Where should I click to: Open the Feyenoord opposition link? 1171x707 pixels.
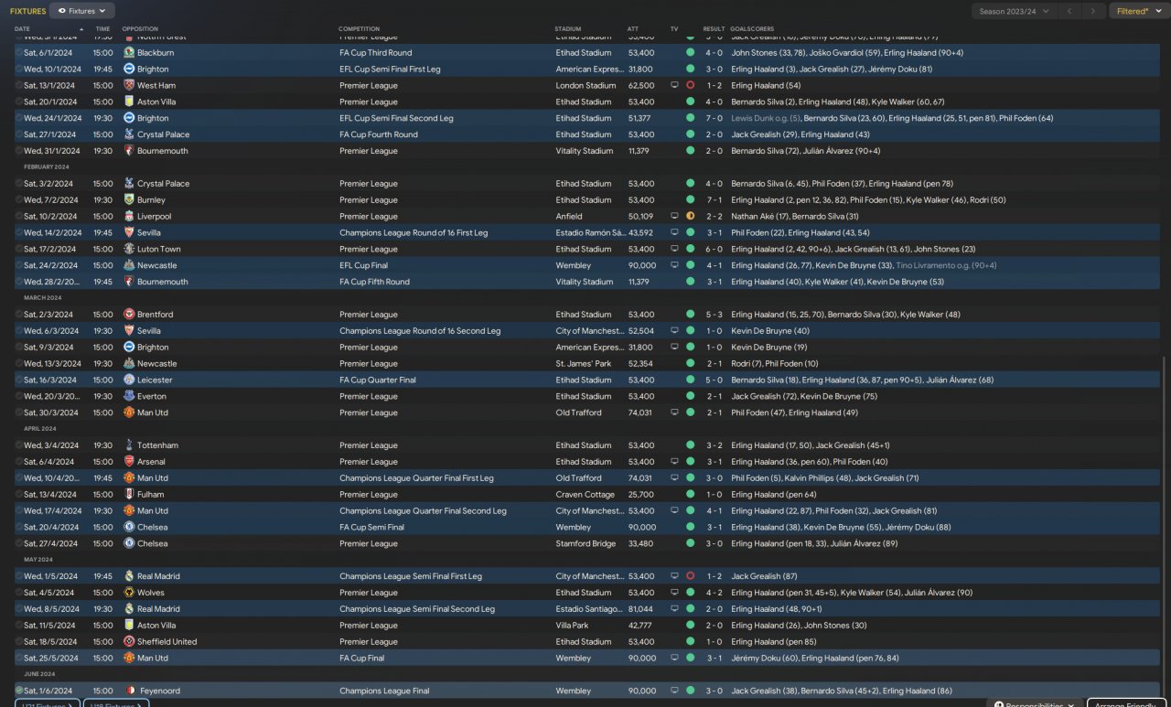tap(158, 691)
